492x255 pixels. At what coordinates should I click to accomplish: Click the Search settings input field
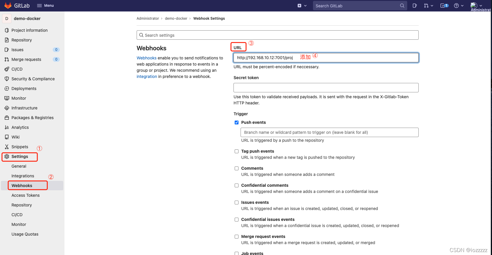(x=277, y=35)
